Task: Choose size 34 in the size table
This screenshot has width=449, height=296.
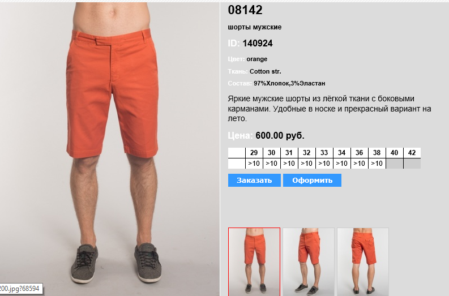Action: point(341,153)
